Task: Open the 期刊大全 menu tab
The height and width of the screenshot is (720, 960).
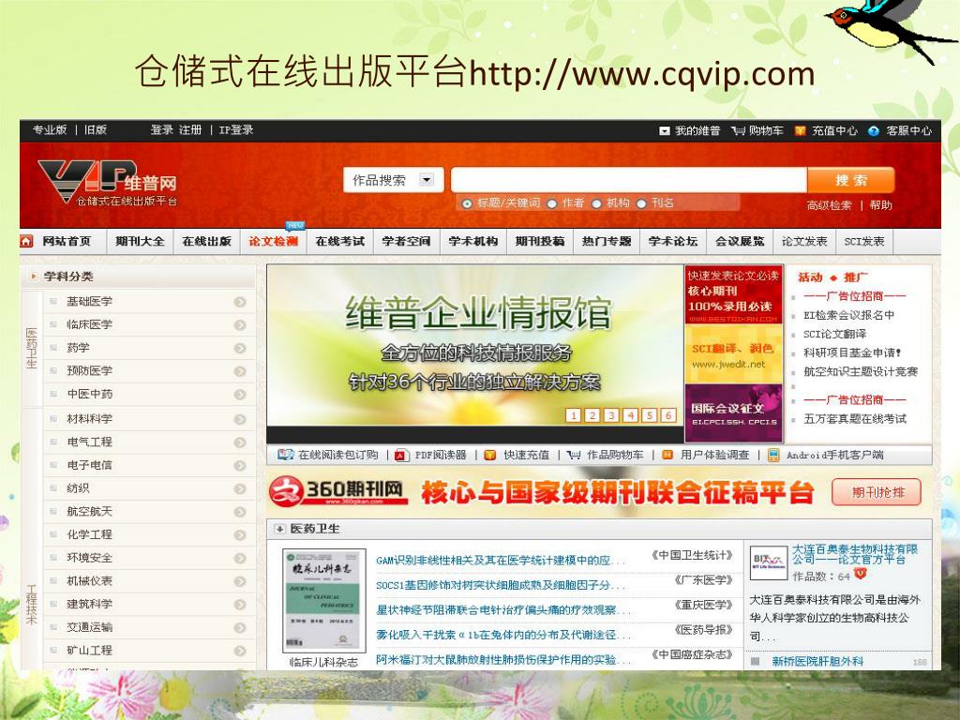Action: (141, 241)
